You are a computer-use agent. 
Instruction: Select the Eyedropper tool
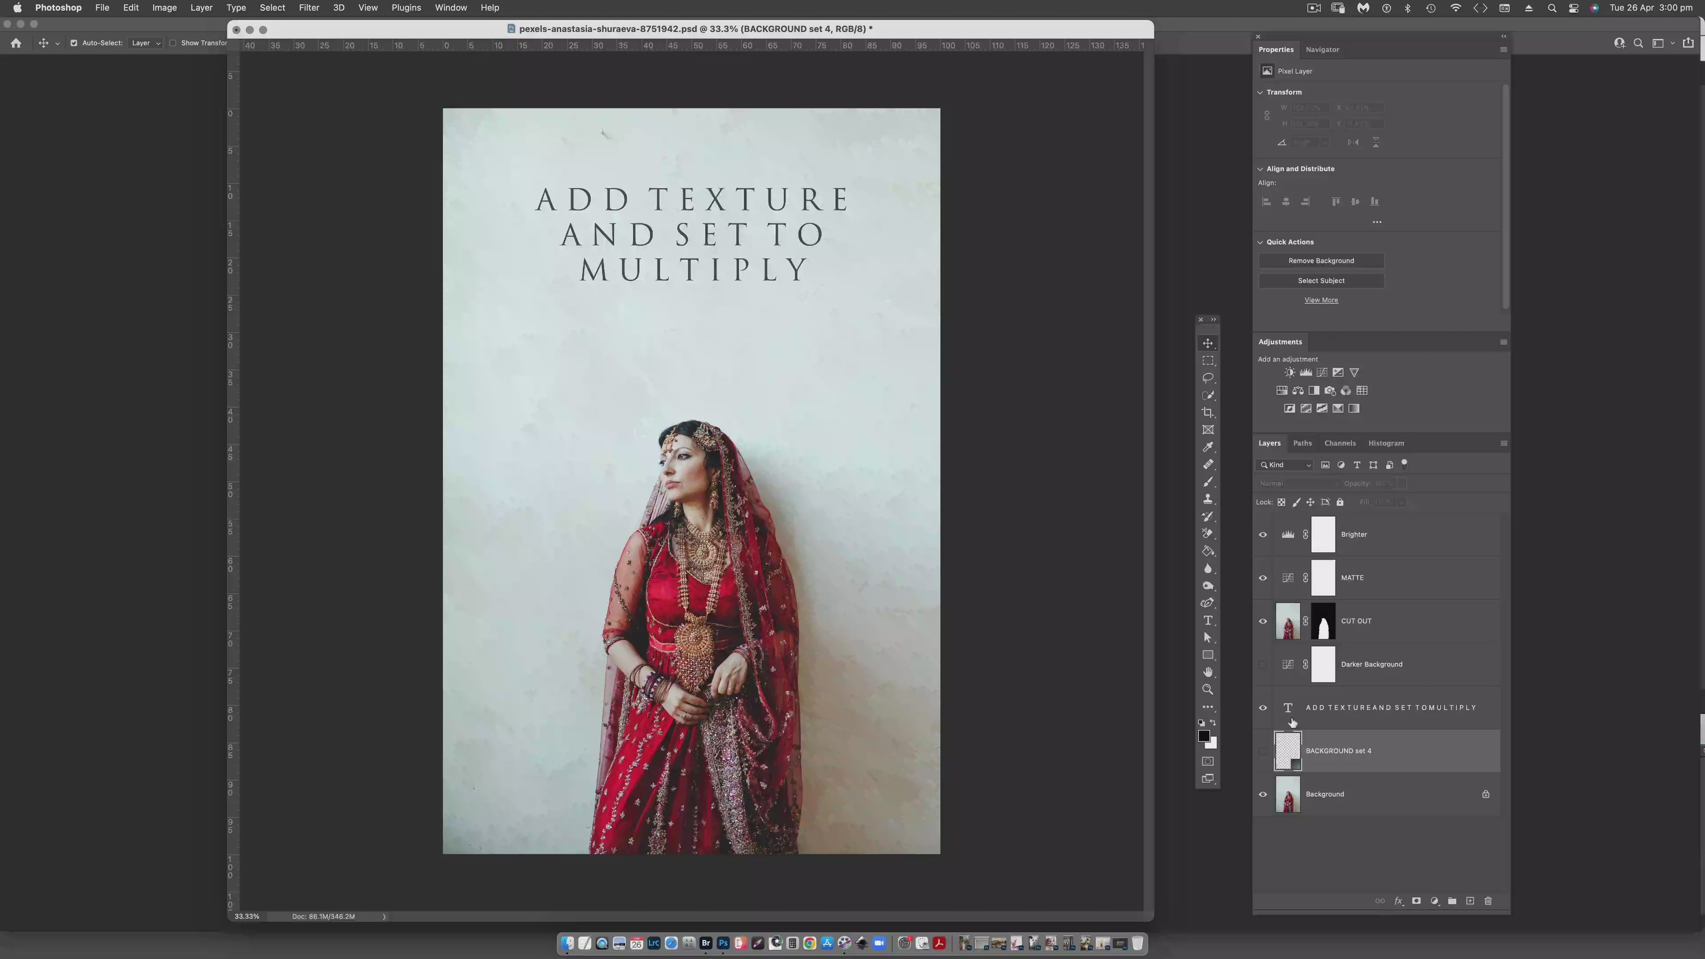pyautogui.click(x=1208, y=447)
